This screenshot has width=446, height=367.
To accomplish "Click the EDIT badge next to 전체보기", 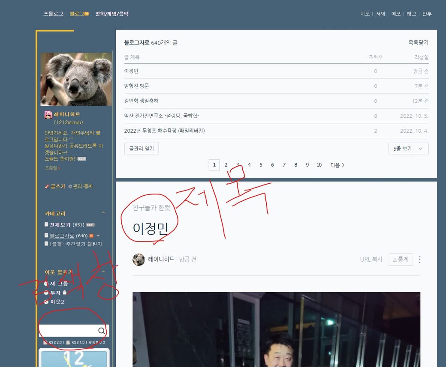I will (x=90, y=225).
